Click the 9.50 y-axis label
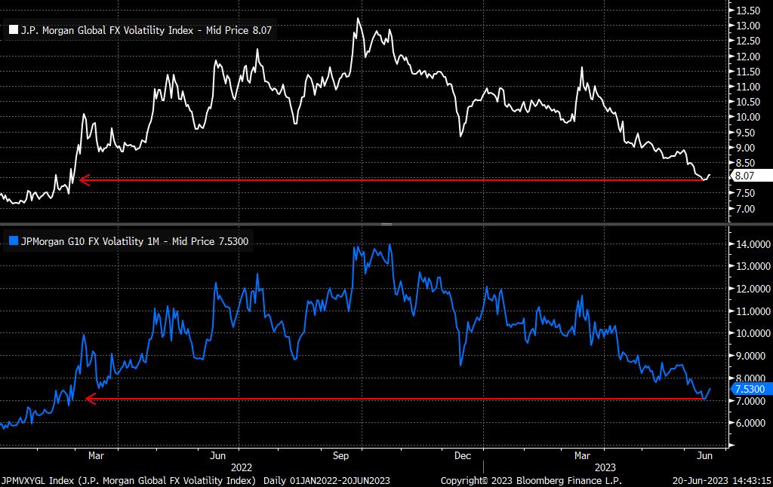The image size is (773, 487). tap(746, 133)
